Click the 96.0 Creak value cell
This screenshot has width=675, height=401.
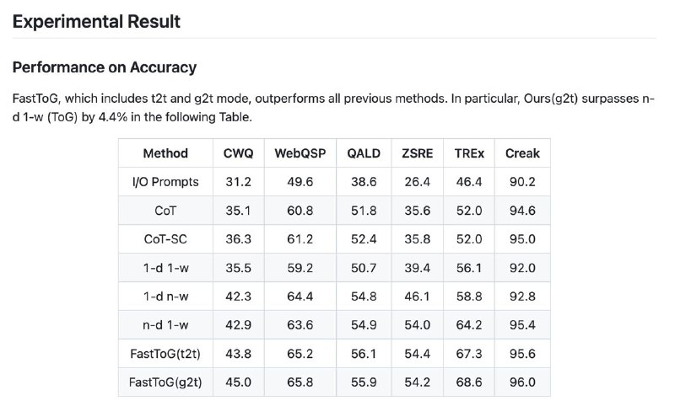point(522,382)
